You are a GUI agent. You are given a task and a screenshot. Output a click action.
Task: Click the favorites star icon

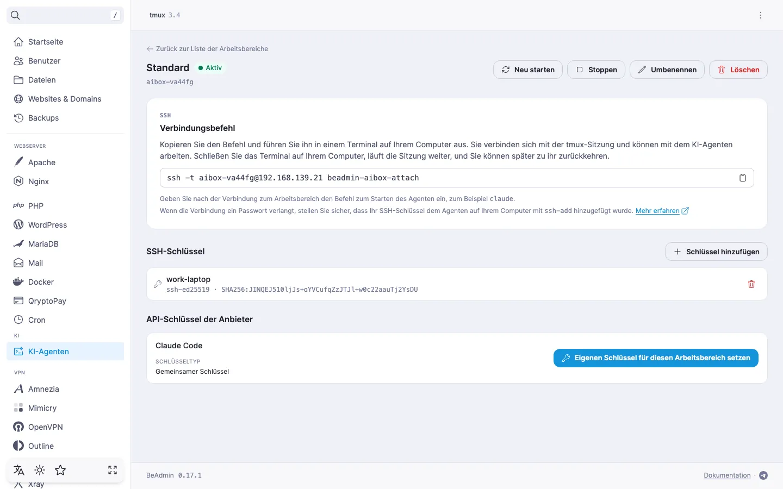click(x=60, y=470)
